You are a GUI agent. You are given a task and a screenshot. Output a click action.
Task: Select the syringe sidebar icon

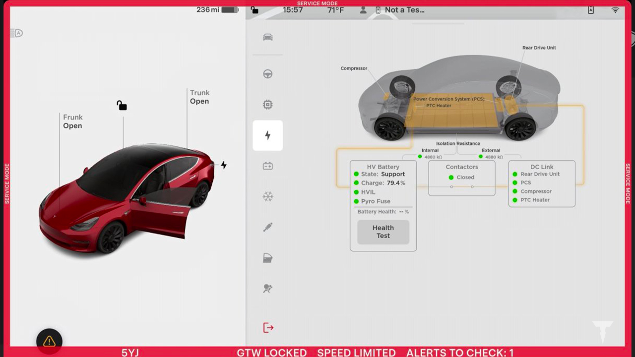pos(267,227)
